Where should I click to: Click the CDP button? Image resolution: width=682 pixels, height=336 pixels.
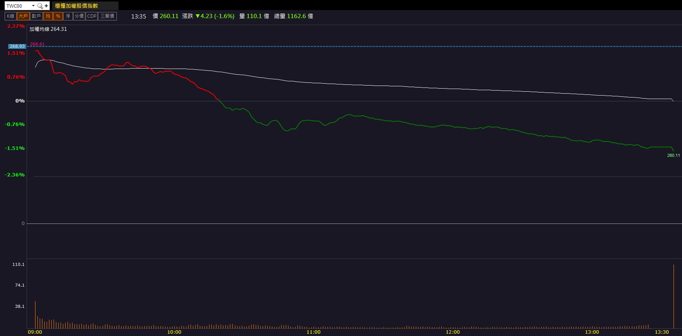(x=92, y=16)
